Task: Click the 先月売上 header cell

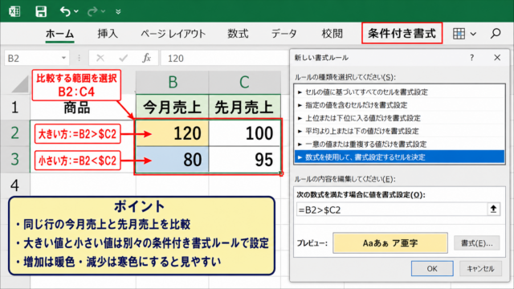Action: (x=244, y=107)
